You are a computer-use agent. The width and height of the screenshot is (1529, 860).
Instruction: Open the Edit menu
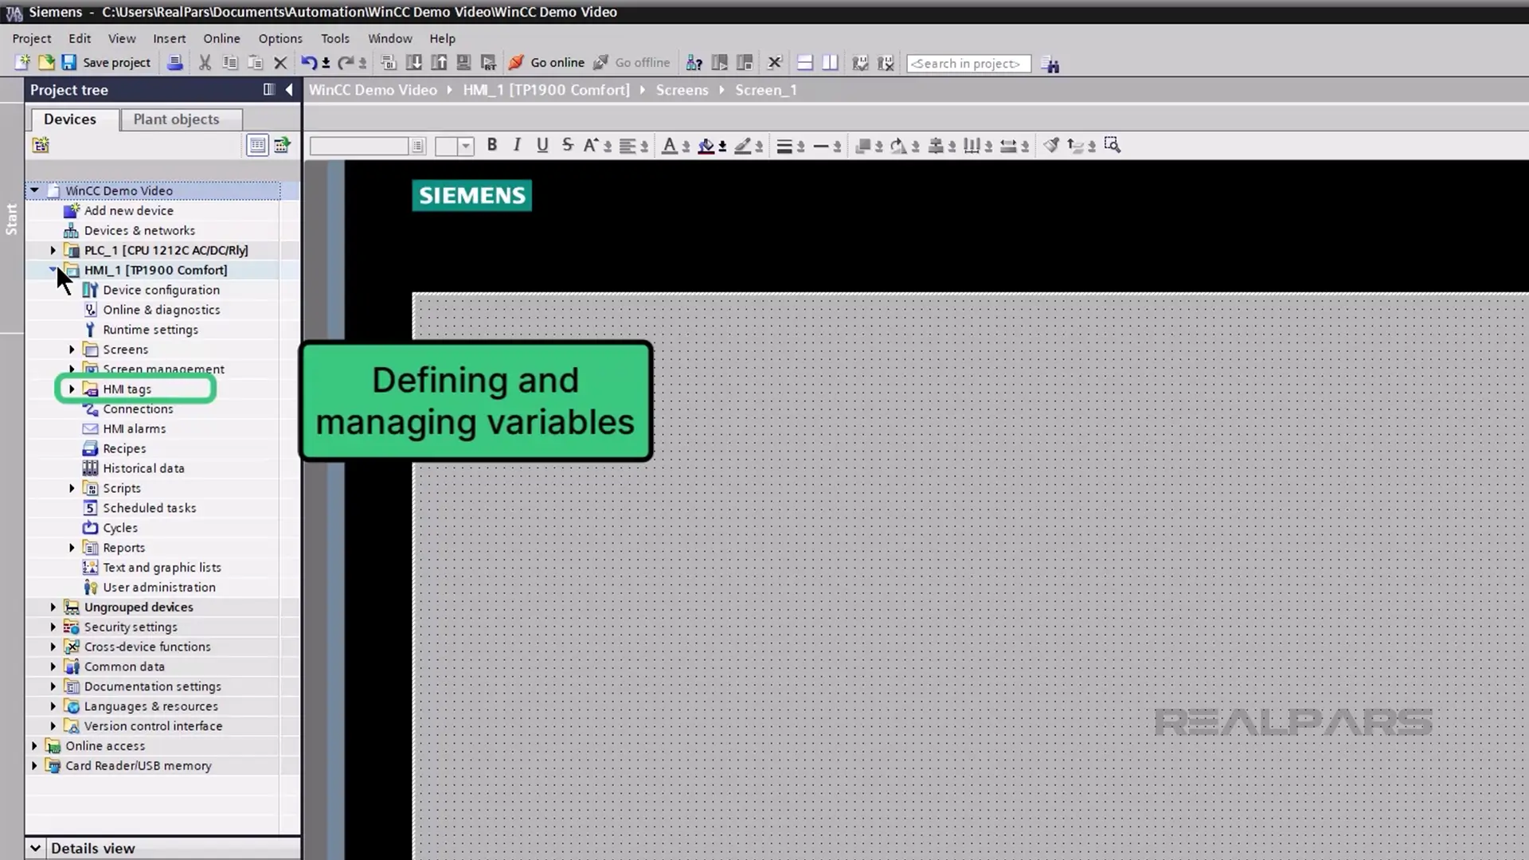[x=80, y=38]
